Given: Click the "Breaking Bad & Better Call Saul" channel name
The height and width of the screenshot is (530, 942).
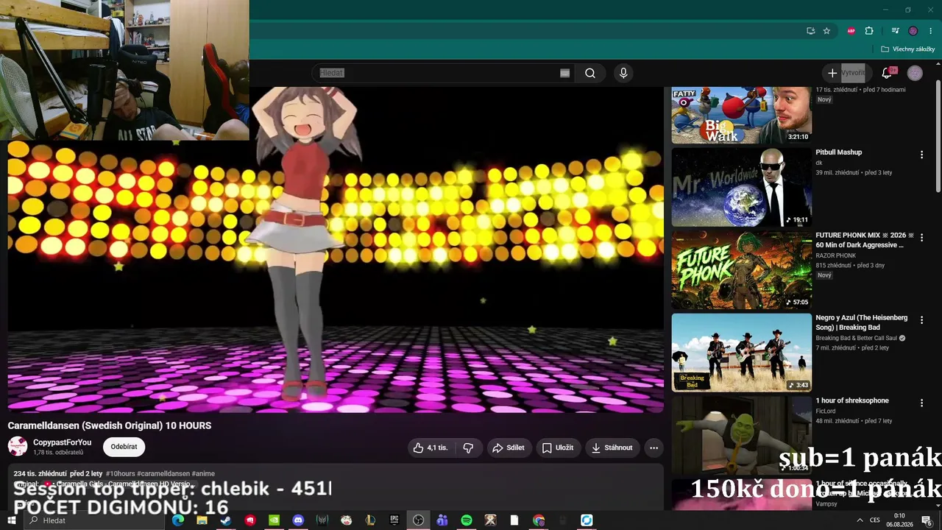Looking at the screenshot, I should coord(856,338).
